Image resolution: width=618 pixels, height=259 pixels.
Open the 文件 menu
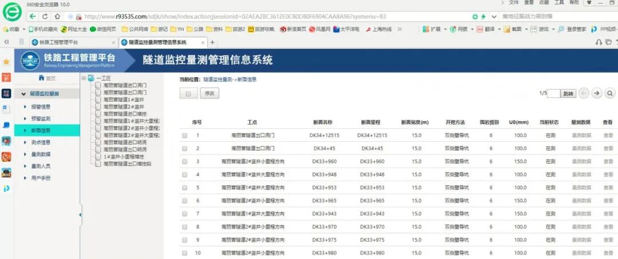(514, 2)
